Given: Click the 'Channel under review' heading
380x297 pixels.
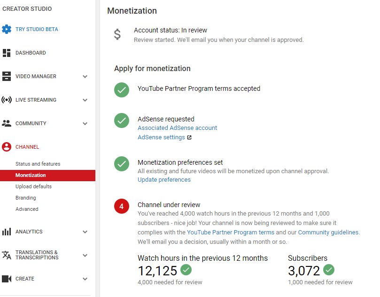Looking at the screenshot, I should (169, 205).
